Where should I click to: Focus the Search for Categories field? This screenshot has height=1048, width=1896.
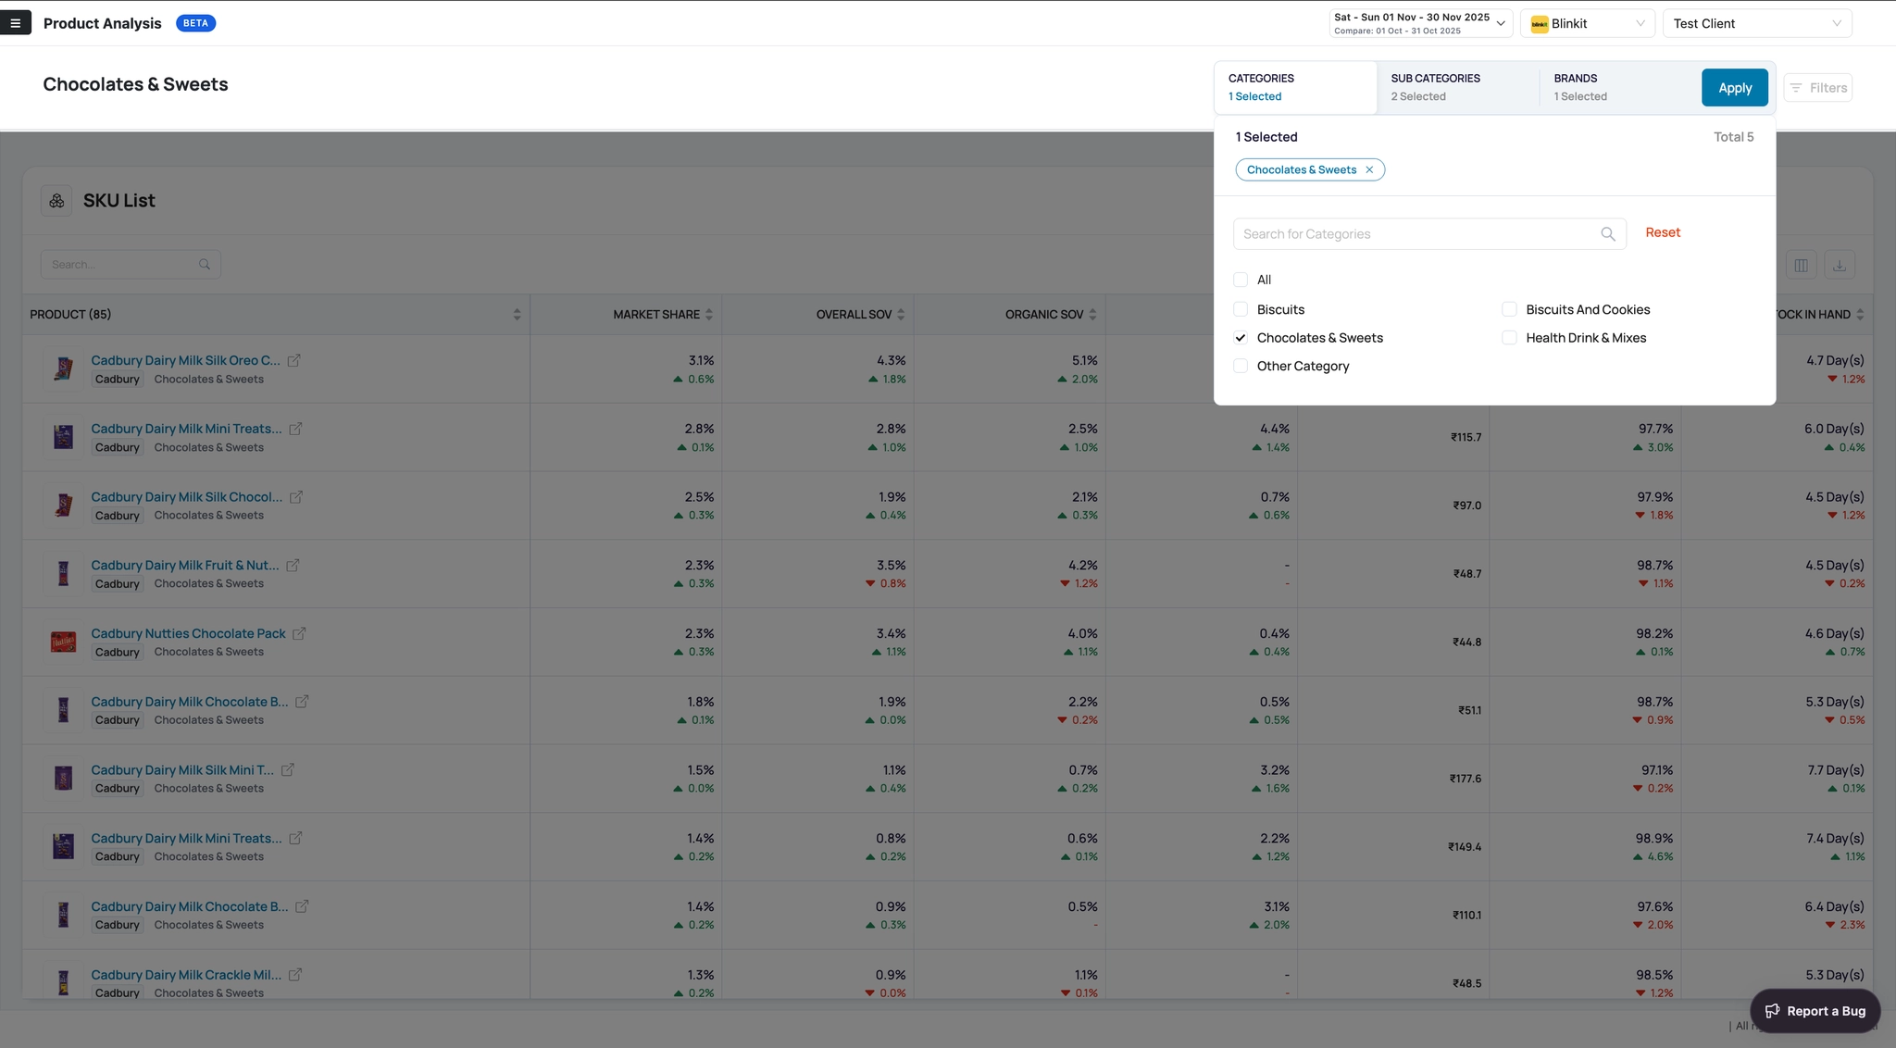[1429, 234]
